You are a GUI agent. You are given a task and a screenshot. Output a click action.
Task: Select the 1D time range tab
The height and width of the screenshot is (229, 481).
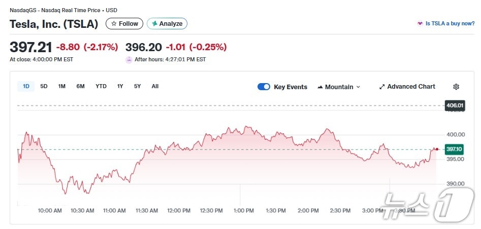(26, 86)
